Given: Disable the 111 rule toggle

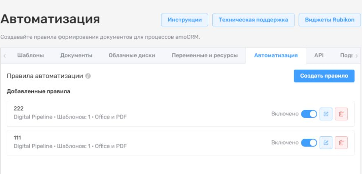Looking at the screenshot, I should [309, 143].
